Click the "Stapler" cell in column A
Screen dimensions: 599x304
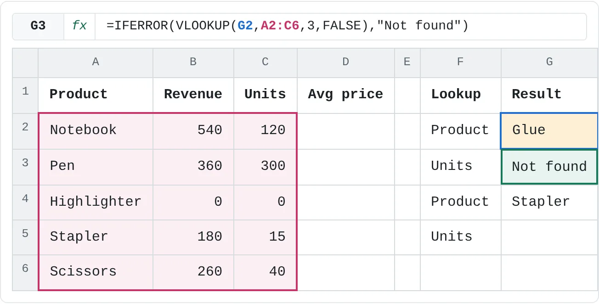(96, 237)
